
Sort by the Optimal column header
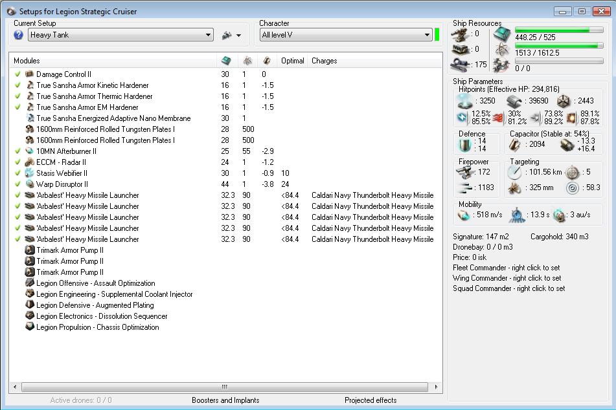click(292, 61)
